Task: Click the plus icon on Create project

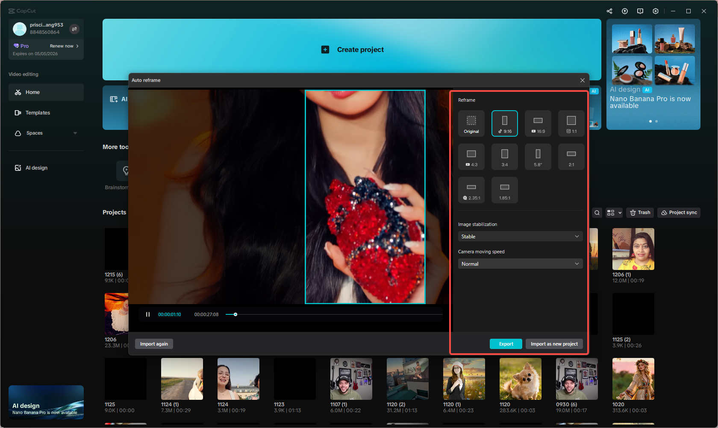Action: (325, 50)
